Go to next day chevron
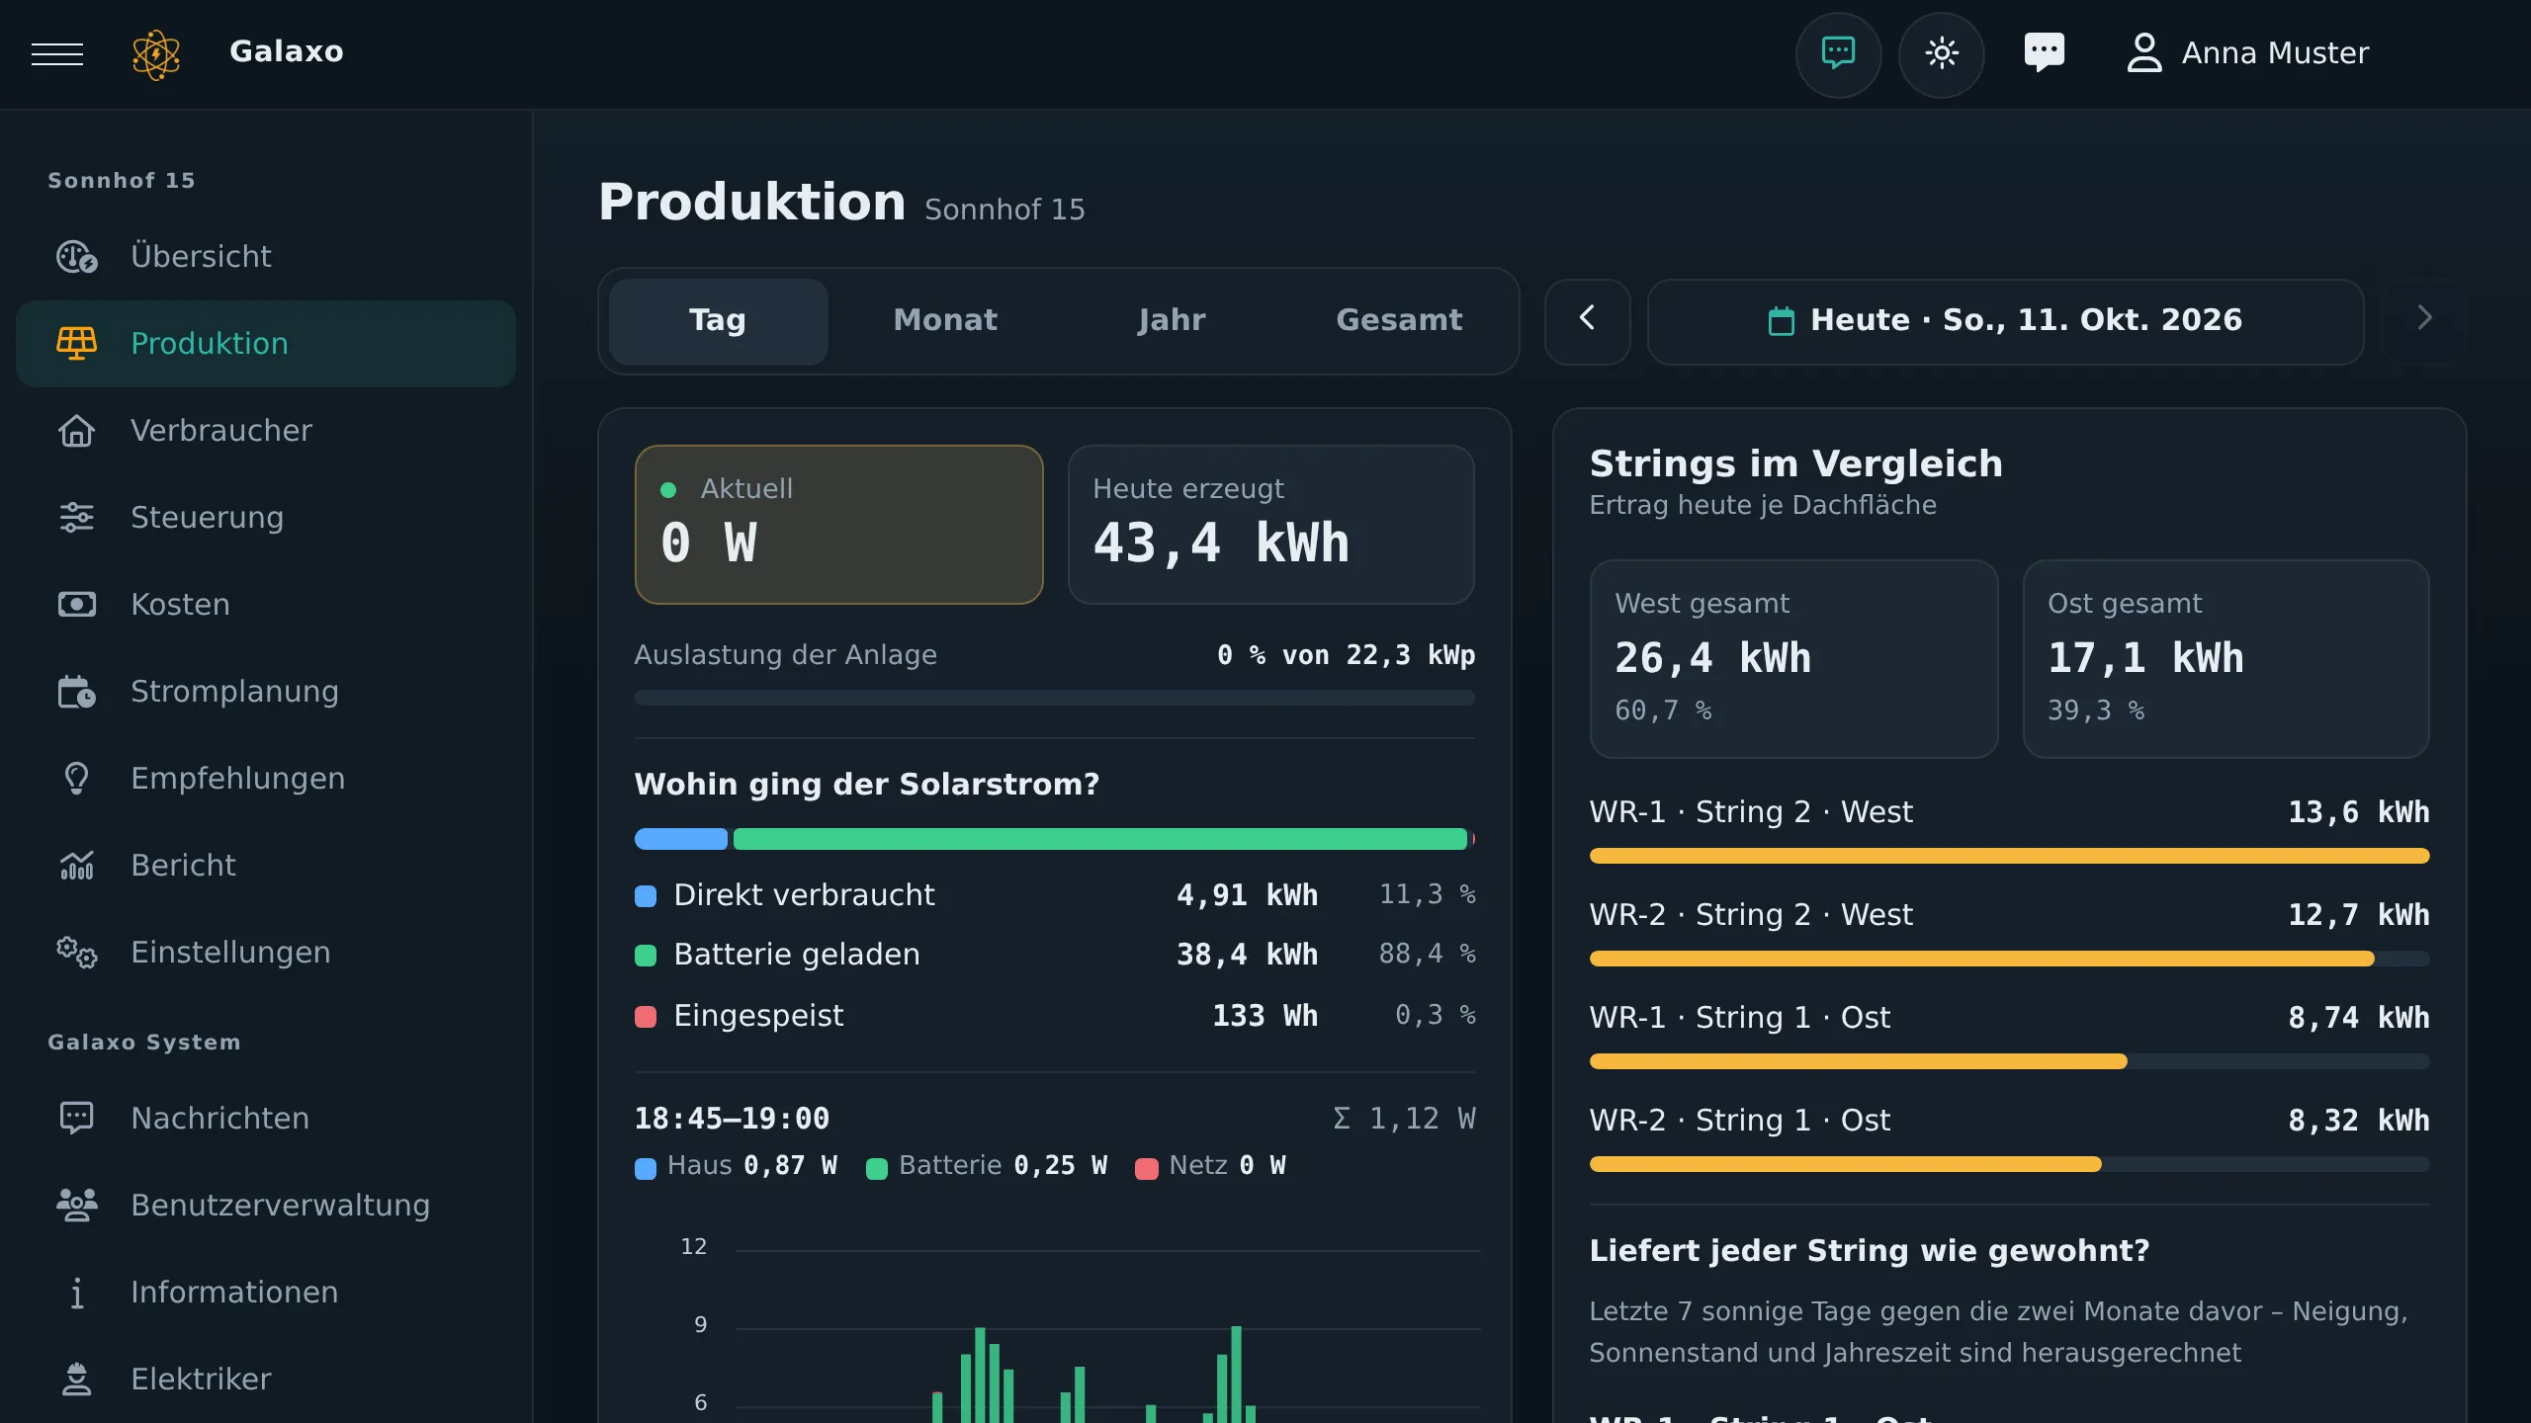The width and height of the screenshot is (2531, 1423). pyautogui.click(x=2424, y=321)
